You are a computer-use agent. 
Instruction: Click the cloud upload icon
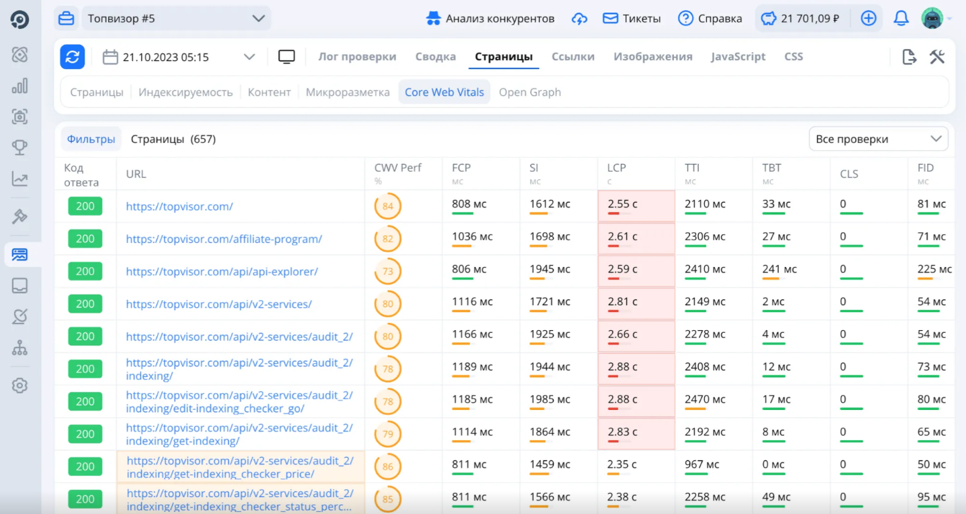click(x=579, y=19)
